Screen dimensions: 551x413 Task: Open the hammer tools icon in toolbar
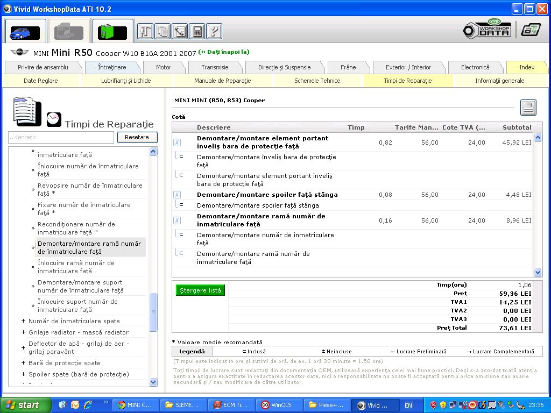click(145, 32)
